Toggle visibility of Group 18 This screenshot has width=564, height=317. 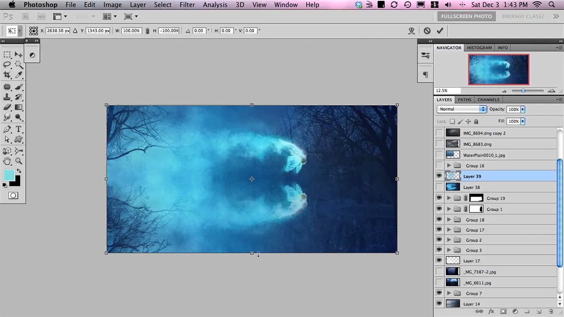pyautogui.click(x=439, y=219)
